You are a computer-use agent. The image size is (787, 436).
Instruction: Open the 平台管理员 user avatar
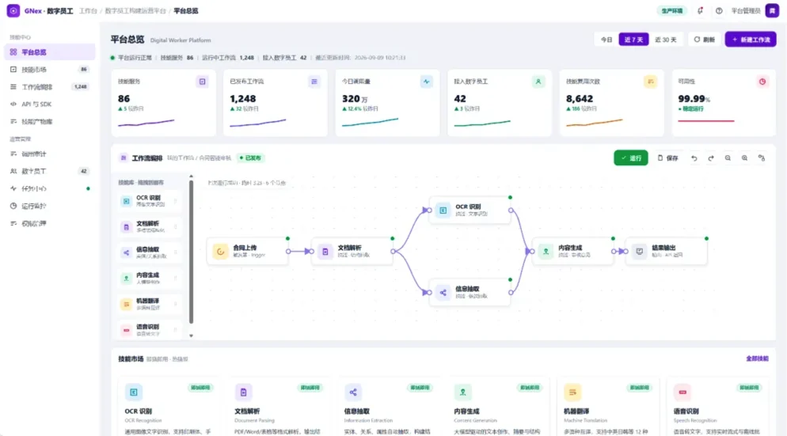pos(772,10)
